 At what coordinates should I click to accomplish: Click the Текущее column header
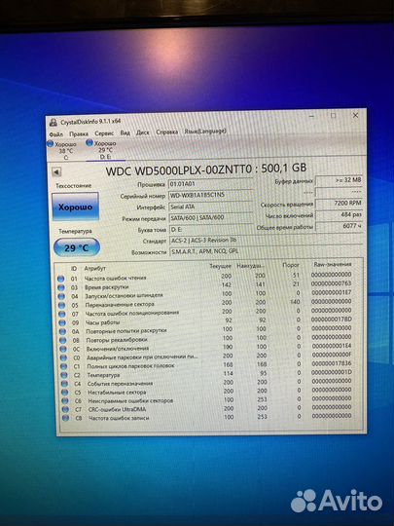(x=220, y=266)
